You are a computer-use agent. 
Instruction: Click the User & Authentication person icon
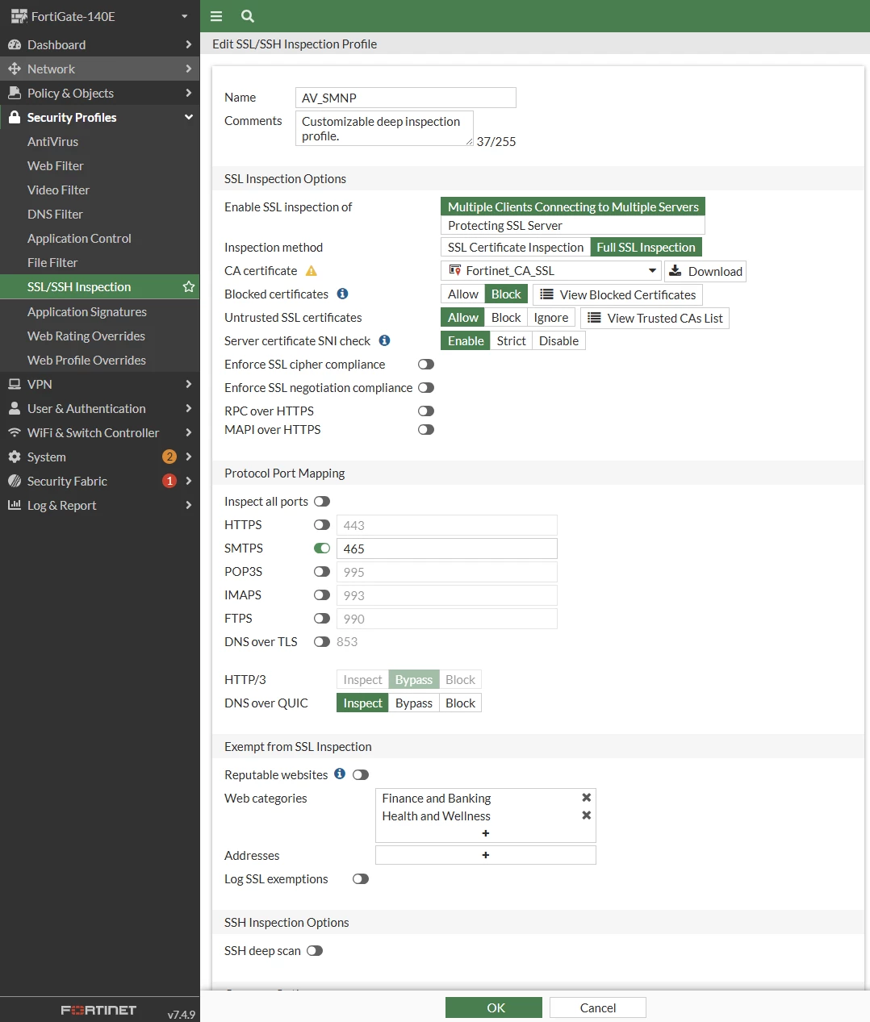pyautogui.click(x=15, y=408)
